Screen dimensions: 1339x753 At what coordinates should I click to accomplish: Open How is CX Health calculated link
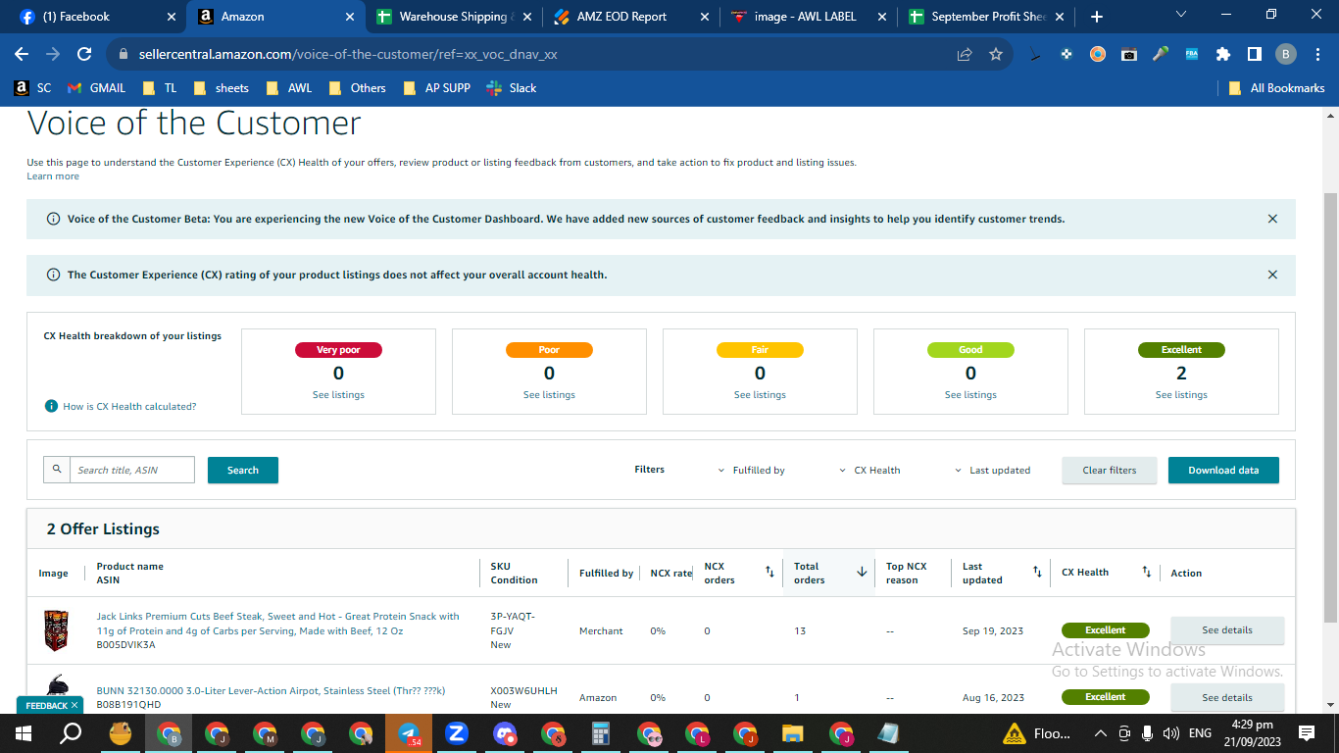click(x=129, y=406)
